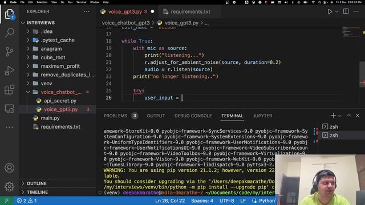Open main.py in the explorer
Screen dimensions: 365x205
coord(57,118)
